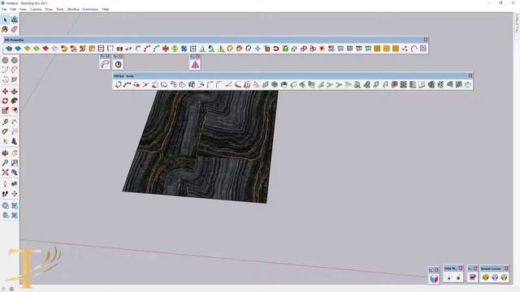Activate the 3D Text tool
This screenshot has height=292, width=520.
tap(15, 141)
